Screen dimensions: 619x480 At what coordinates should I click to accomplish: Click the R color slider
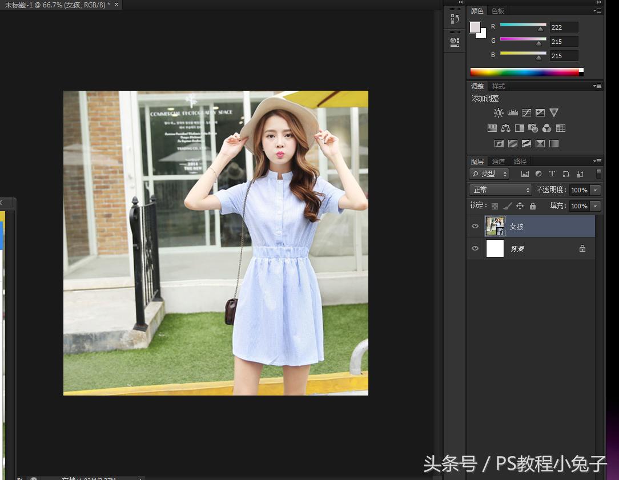tap(523, 25)
